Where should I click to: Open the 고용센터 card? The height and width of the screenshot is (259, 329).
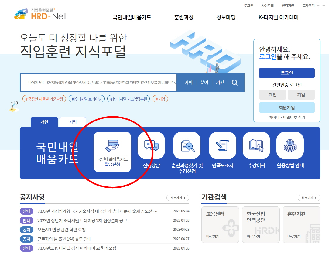[x=220, y=225]
